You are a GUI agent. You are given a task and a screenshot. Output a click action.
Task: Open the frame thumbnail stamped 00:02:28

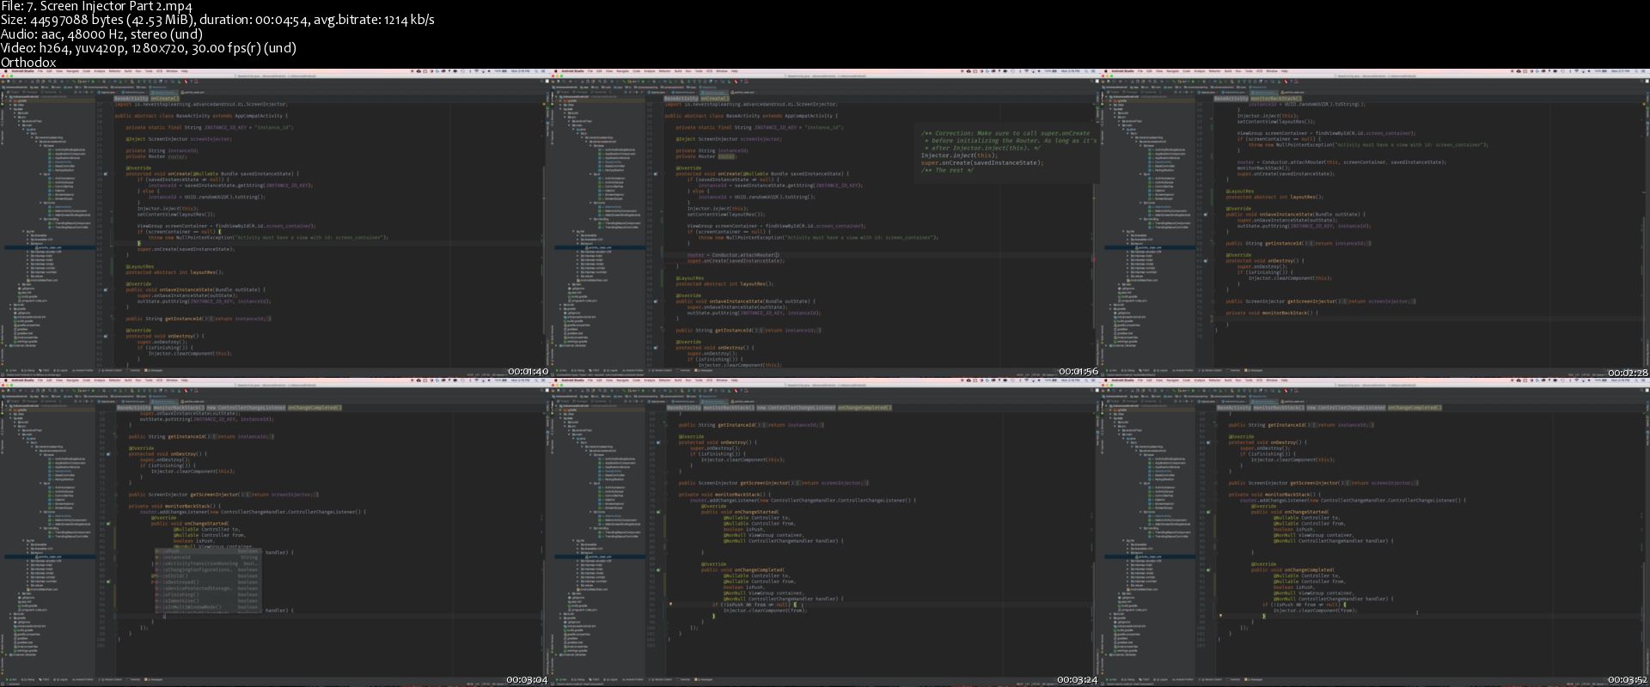point(1375,222)
